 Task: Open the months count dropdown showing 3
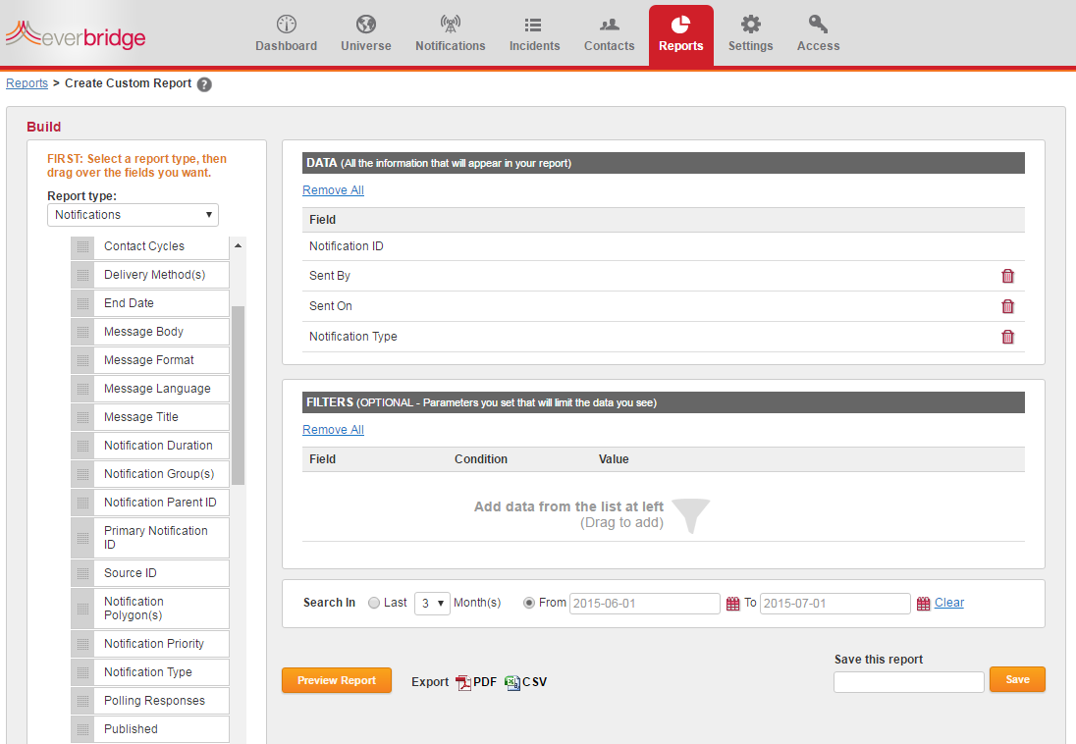(x=432, y=603)
